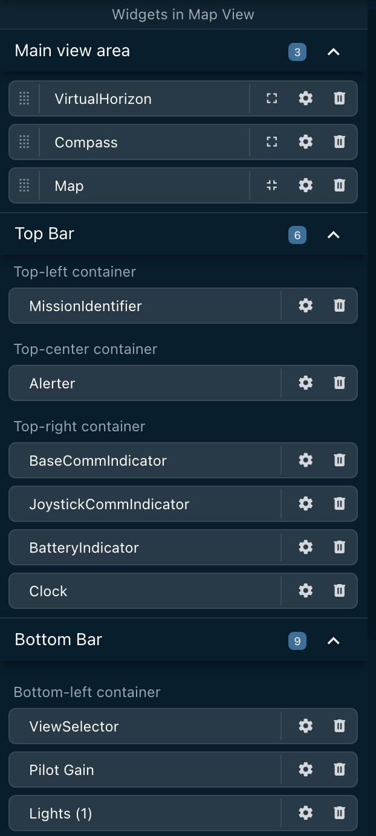Image resolution: width=376 pixels, height=836 pixels.
Task: Open settings for the VirtualHorizon widget
Action: [x=305, y=98]
